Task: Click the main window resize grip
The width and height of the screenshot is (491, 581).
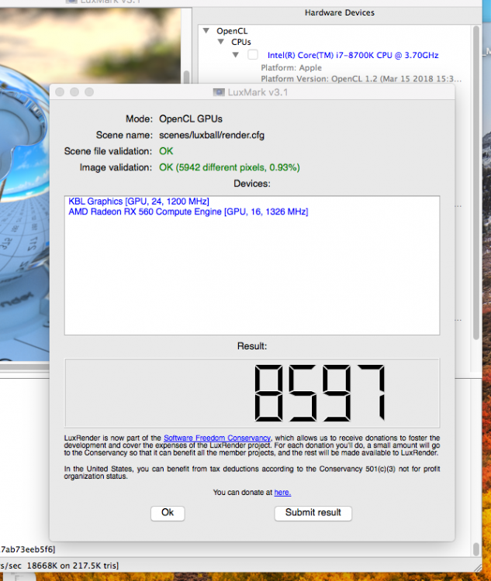Action: pos(478,568)
